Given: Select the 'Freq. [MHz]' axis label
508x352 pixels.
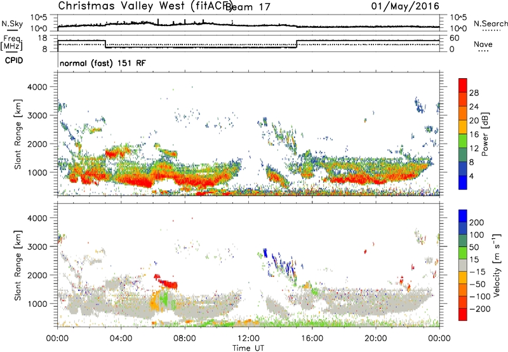Looking at the screenshot, I should tap(12, 43).
